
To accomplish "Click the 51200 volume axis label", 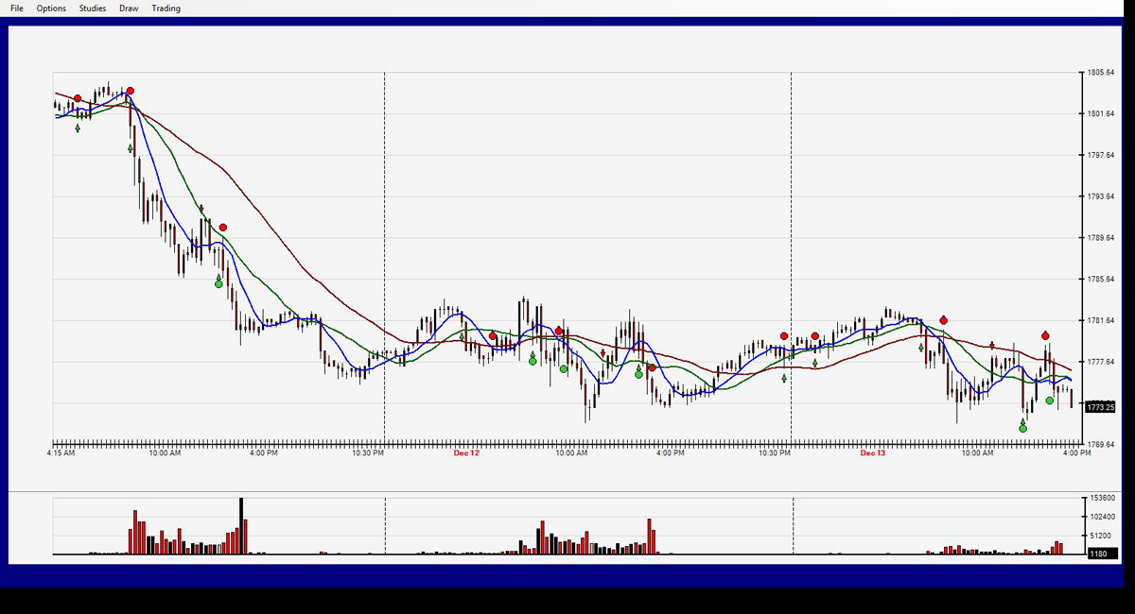I will 1099,536.
